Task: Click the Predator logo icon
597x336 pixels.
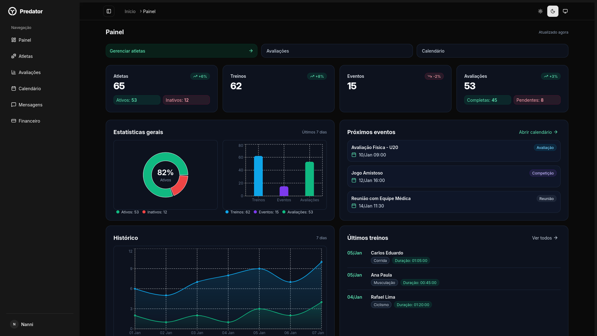Action: coord(12,11)
